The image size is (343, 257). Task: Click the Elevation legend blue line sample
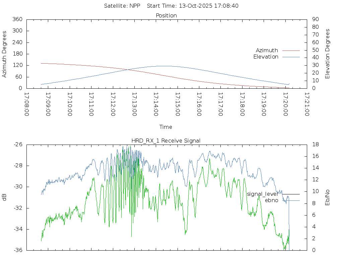291,57
